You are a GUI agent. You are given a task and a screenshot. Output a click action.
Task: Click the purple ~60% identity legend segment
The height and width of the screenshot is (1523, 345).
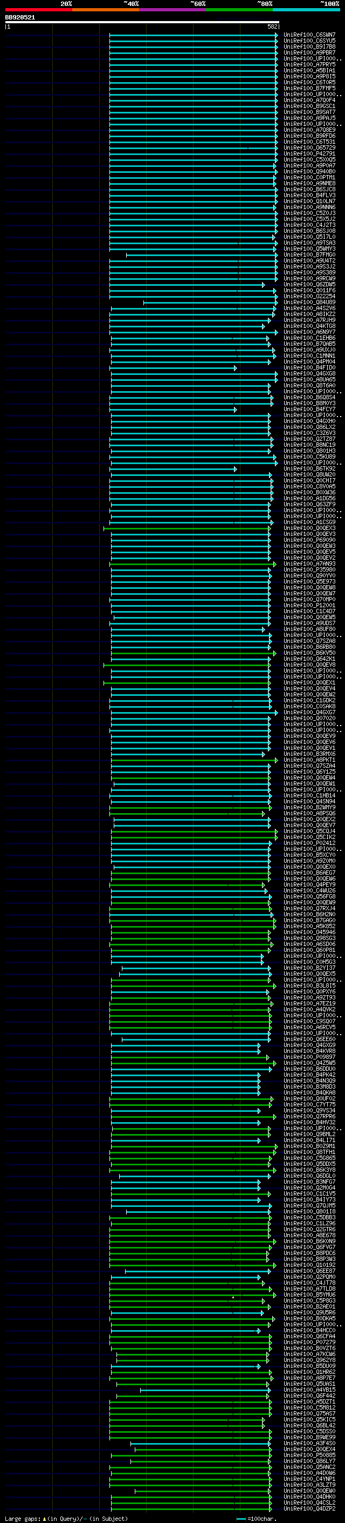pos(173,10)
